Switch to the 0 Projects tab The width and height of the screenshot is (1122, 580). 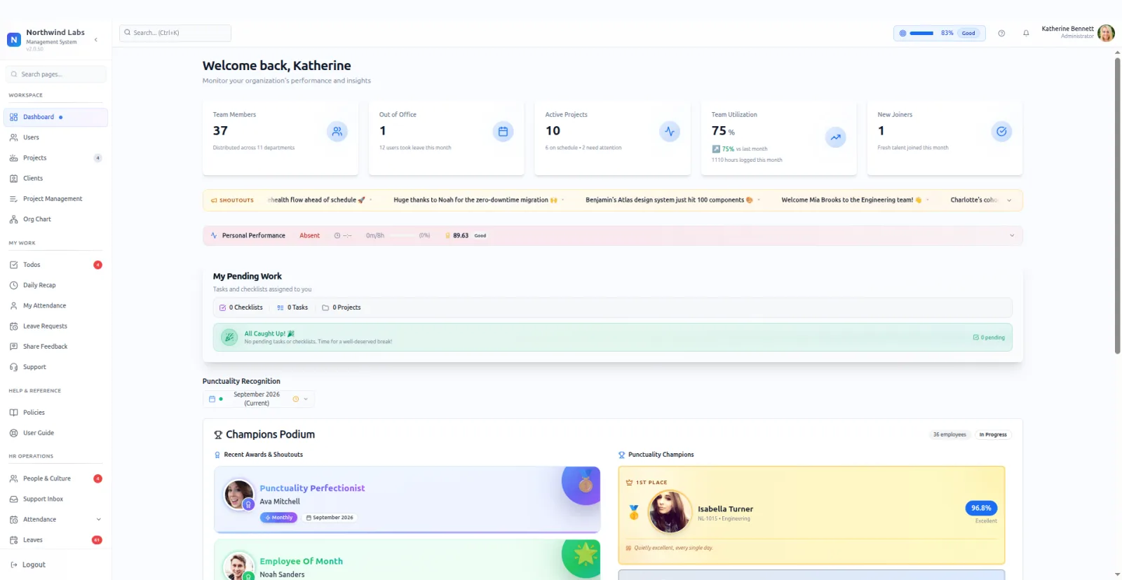pyautogui.click(x=342, y=308)
